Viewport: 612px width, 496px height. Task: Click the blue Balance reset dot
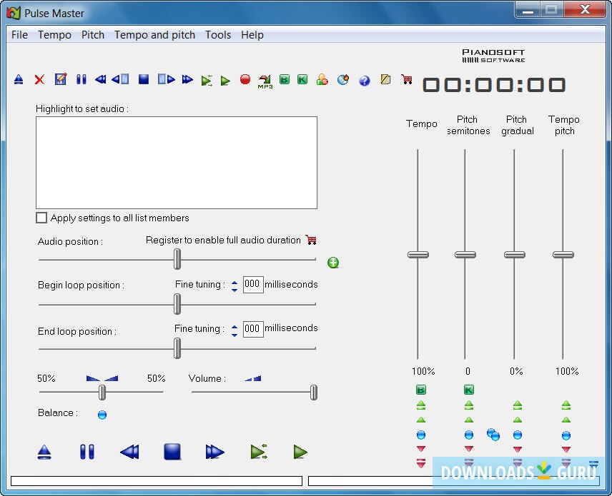[x=102, y=415]
